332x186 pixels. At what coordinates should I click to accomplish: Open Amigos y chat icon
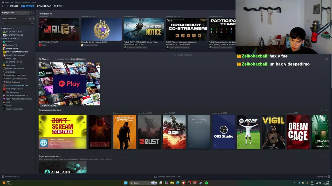tap(329, 177)
